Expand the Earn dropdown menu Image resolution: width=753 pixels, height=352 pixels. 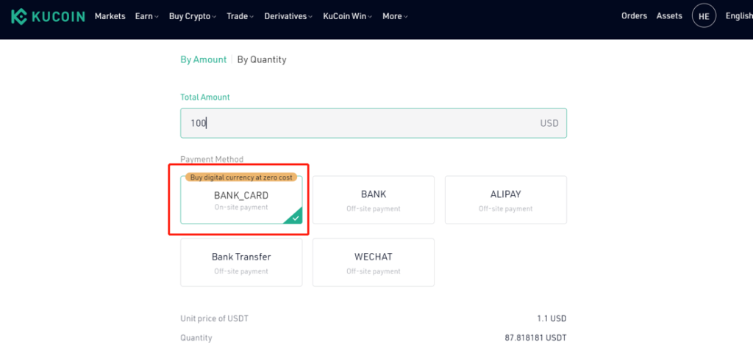pos(146,16)
